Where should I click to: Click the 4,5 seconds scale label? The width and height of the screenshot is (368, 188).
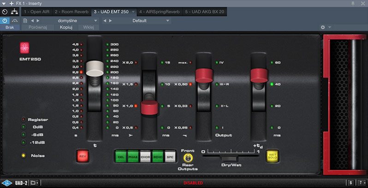point(75,44)
